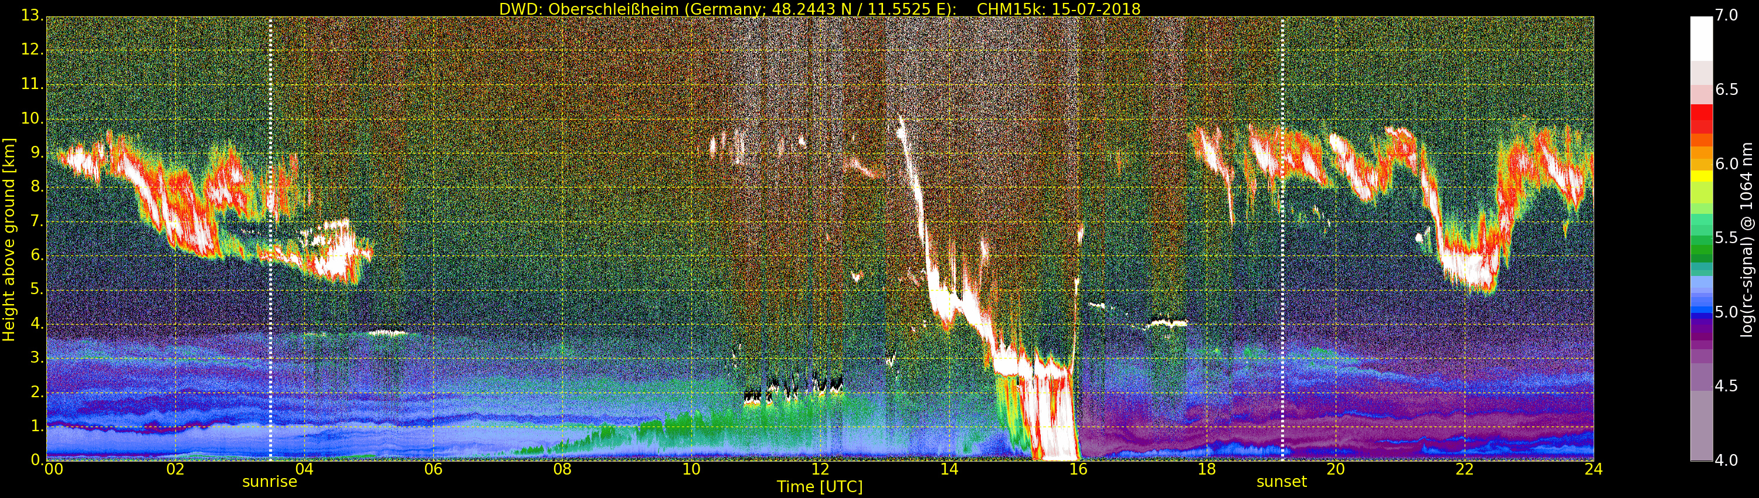Click the 'log(rc-signal) @ 1064 nm' colorbar label
This screenshot has height=498, width=1759.
(x=1747, y=240)
